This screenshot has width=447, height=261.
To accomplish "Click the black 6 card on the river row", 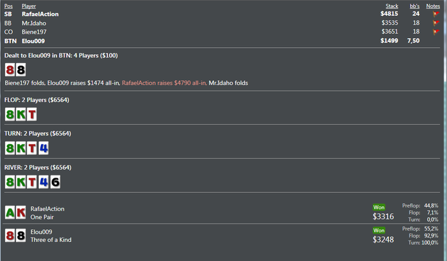I will [55, 182].
